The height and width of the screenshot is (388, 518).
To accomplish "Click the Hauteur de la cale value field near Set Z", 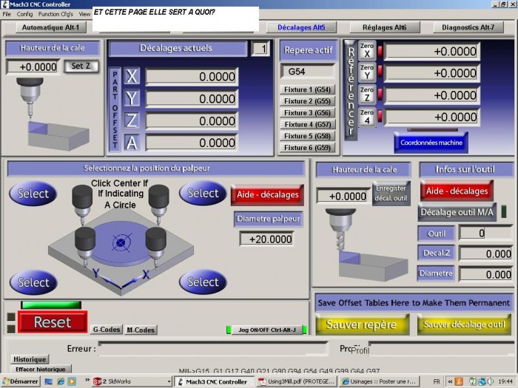I will (33, 67).
